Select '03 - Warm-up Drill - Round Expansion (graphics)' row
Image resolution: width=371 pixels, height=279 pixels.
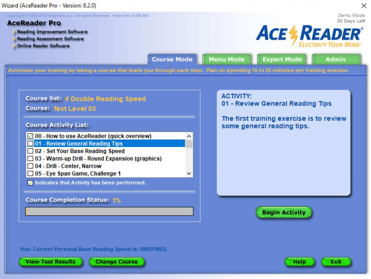tap(106, 158)
